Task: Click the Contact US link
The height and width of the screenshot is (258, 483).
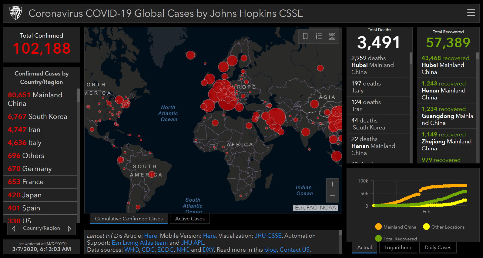Action: pyautogui.click(x=294, y=250)
